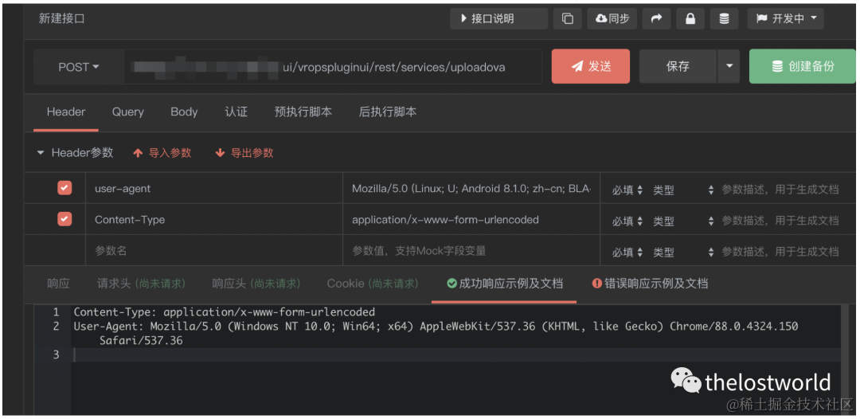This screenshot has height=419, width=860.
Task: Collapse the Header参数 section
Action: point(40,153)
